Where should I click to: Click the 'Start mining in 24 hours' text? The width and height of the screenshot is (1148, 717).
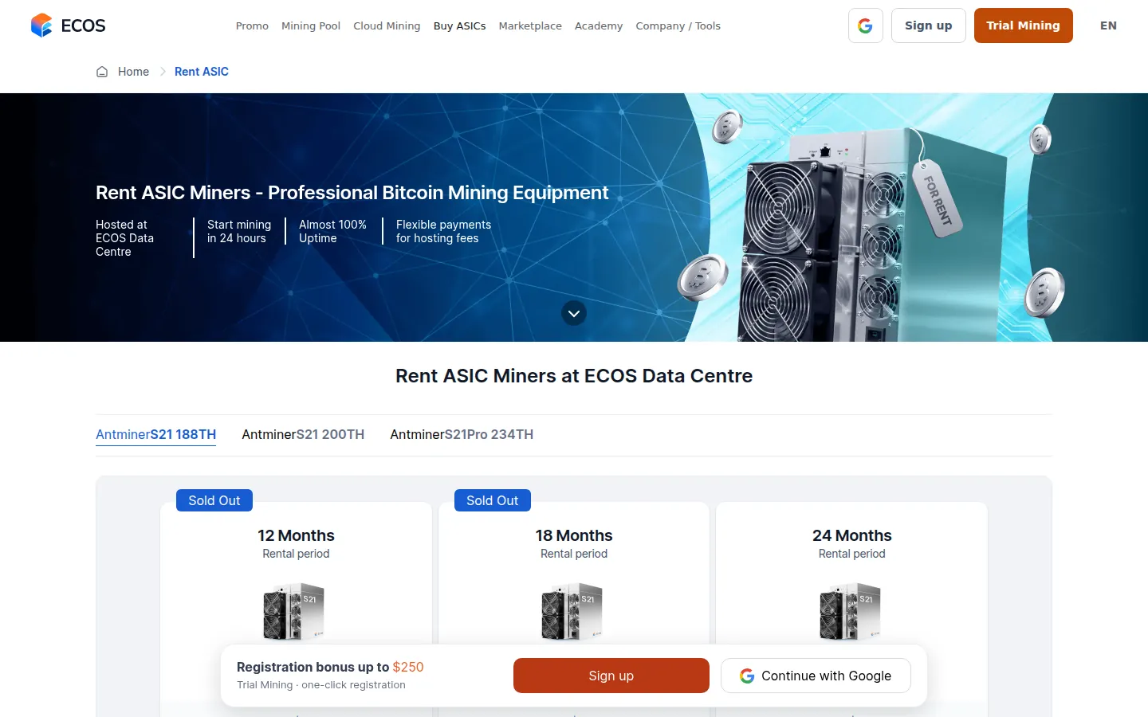click(239, 231)
